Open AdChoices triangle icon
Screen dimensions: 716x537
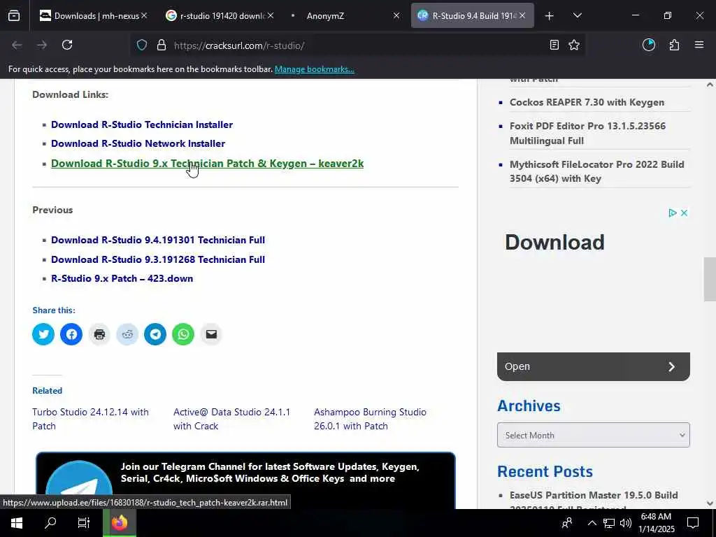point(672,213)
